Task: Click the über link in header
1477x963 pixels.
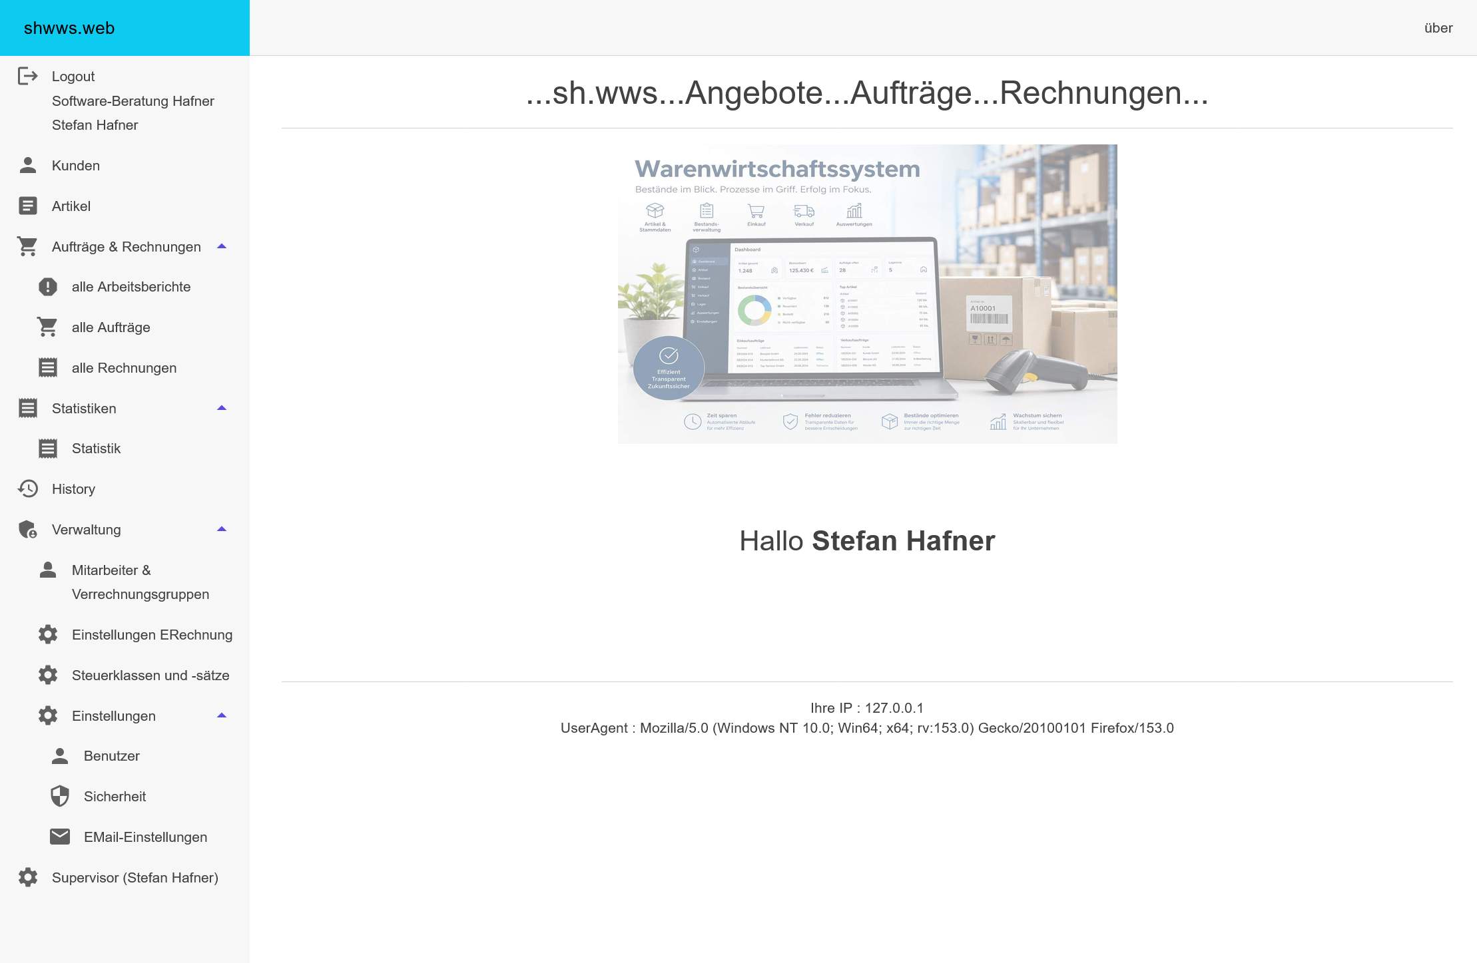Action: (1438, 28)
